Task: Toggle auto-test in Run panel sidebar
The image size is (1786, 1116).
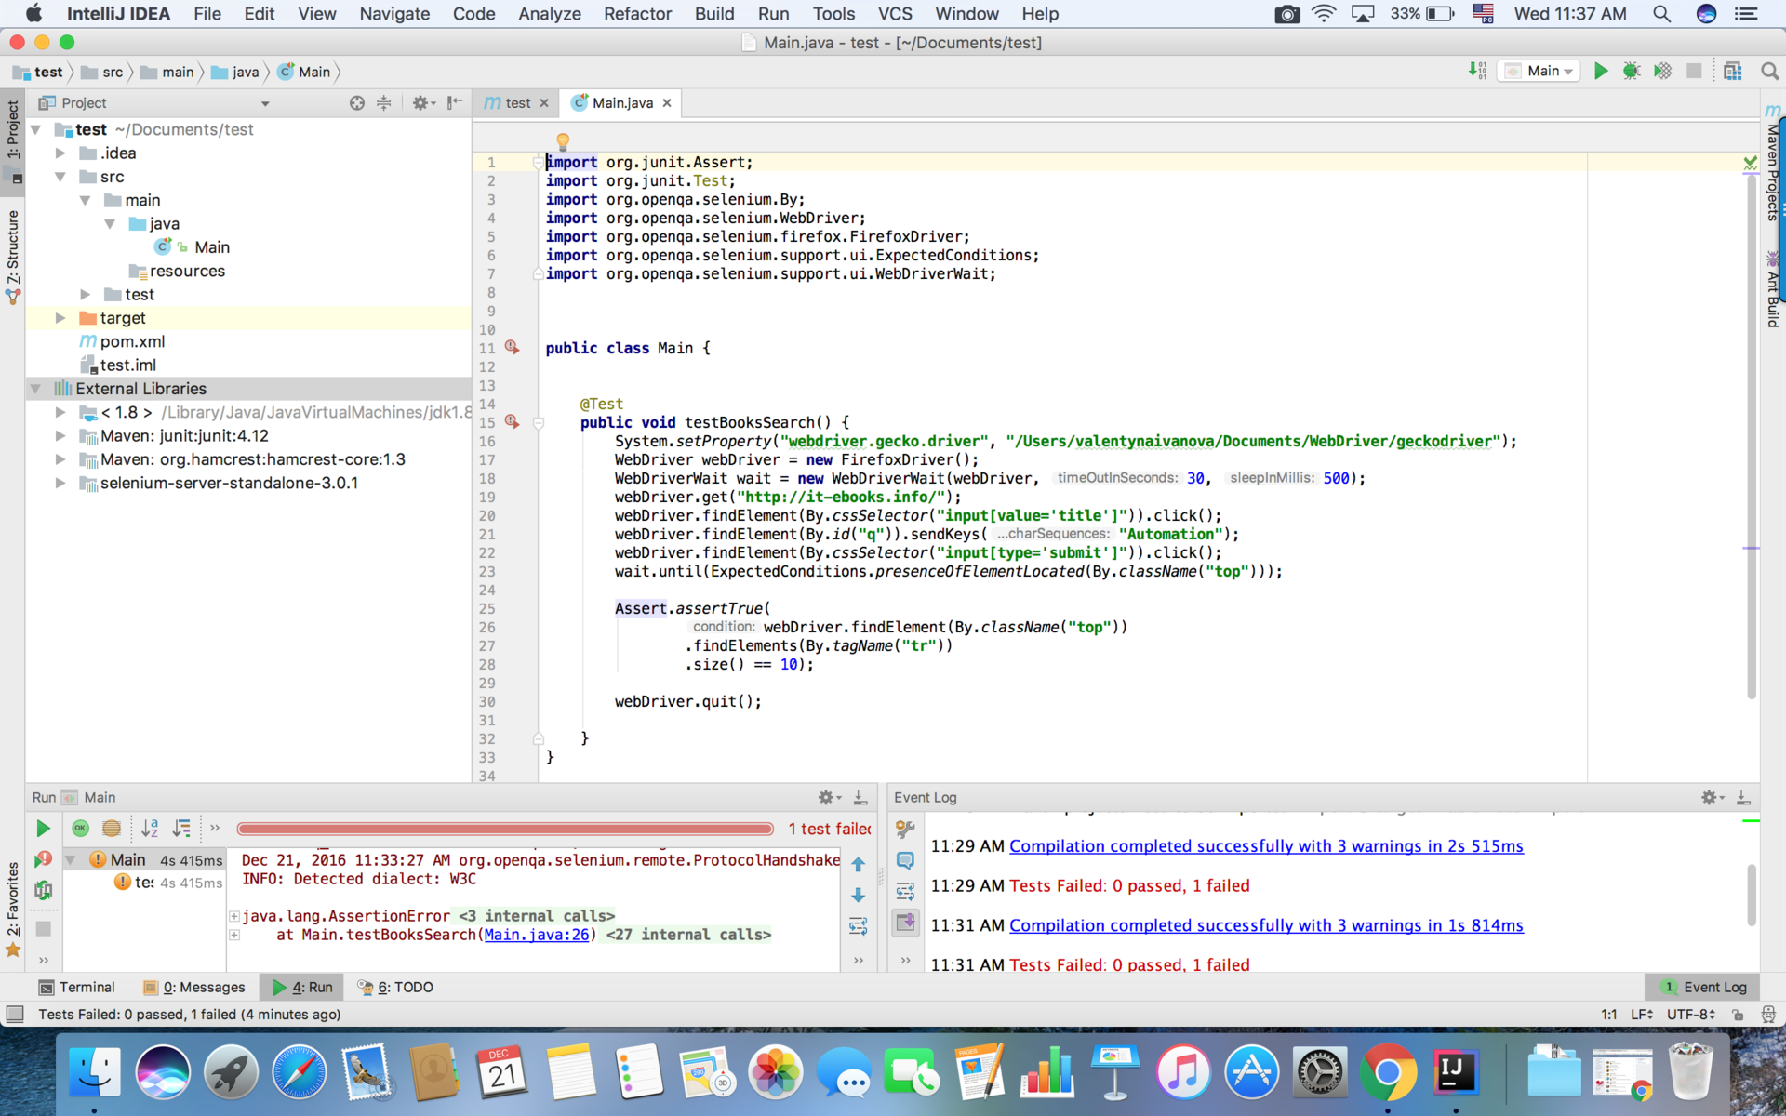Action: pos(43,890)
